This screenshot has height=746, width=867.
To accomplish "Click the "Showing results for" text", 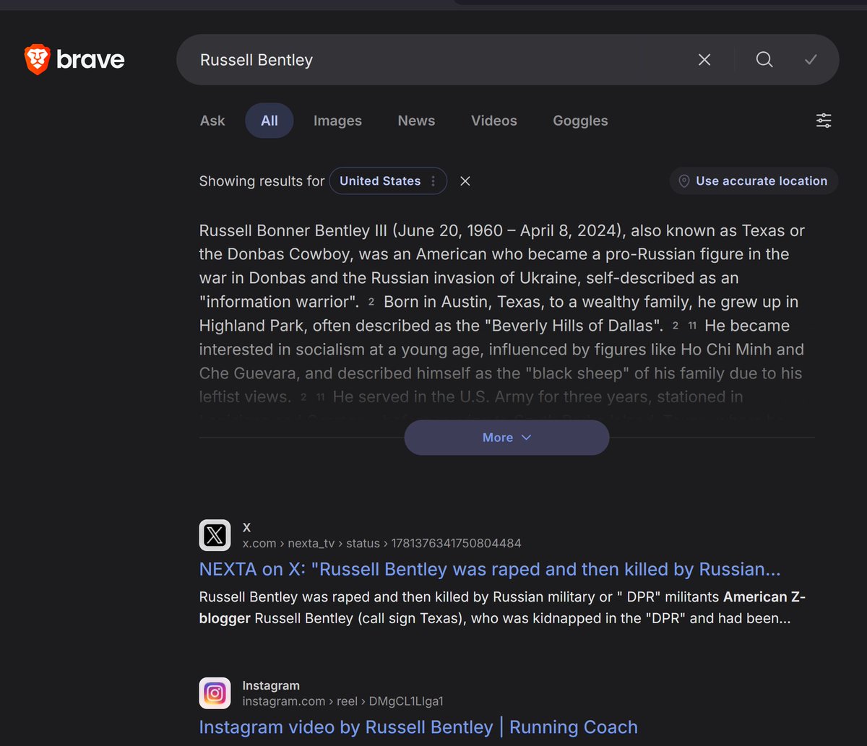I will 262,181.
